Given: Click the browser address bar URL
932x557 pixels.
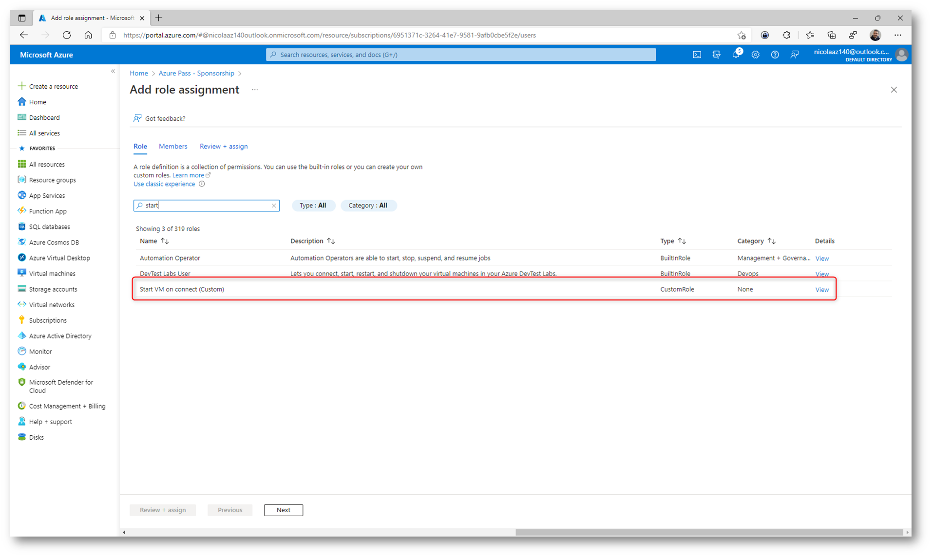Looking at the screenshot, I should coord(329,35).
